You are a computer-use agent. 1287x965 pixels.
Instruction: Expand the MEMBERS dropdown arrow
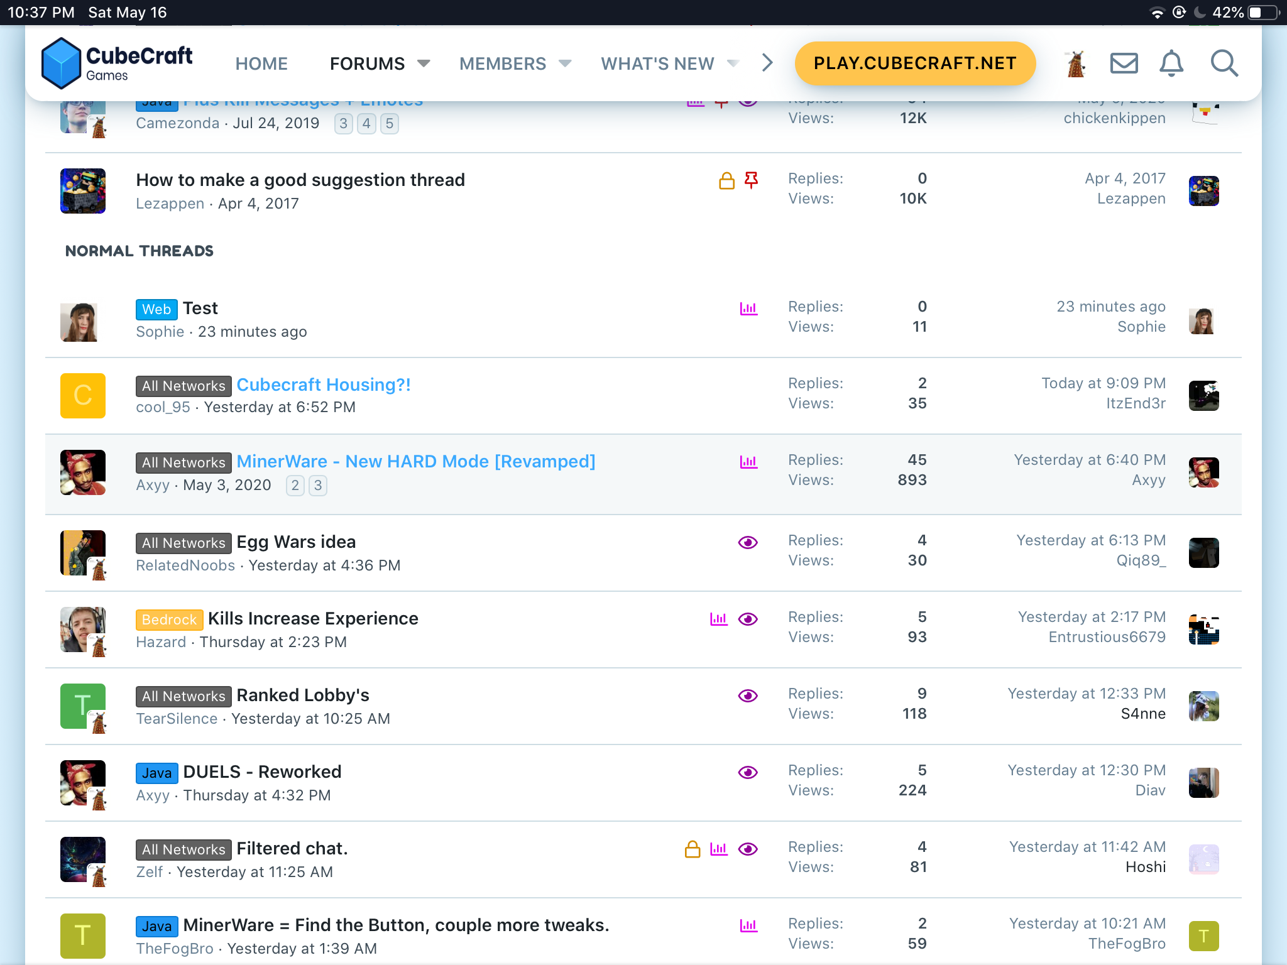pyautogui.click(x=565, y=63)
